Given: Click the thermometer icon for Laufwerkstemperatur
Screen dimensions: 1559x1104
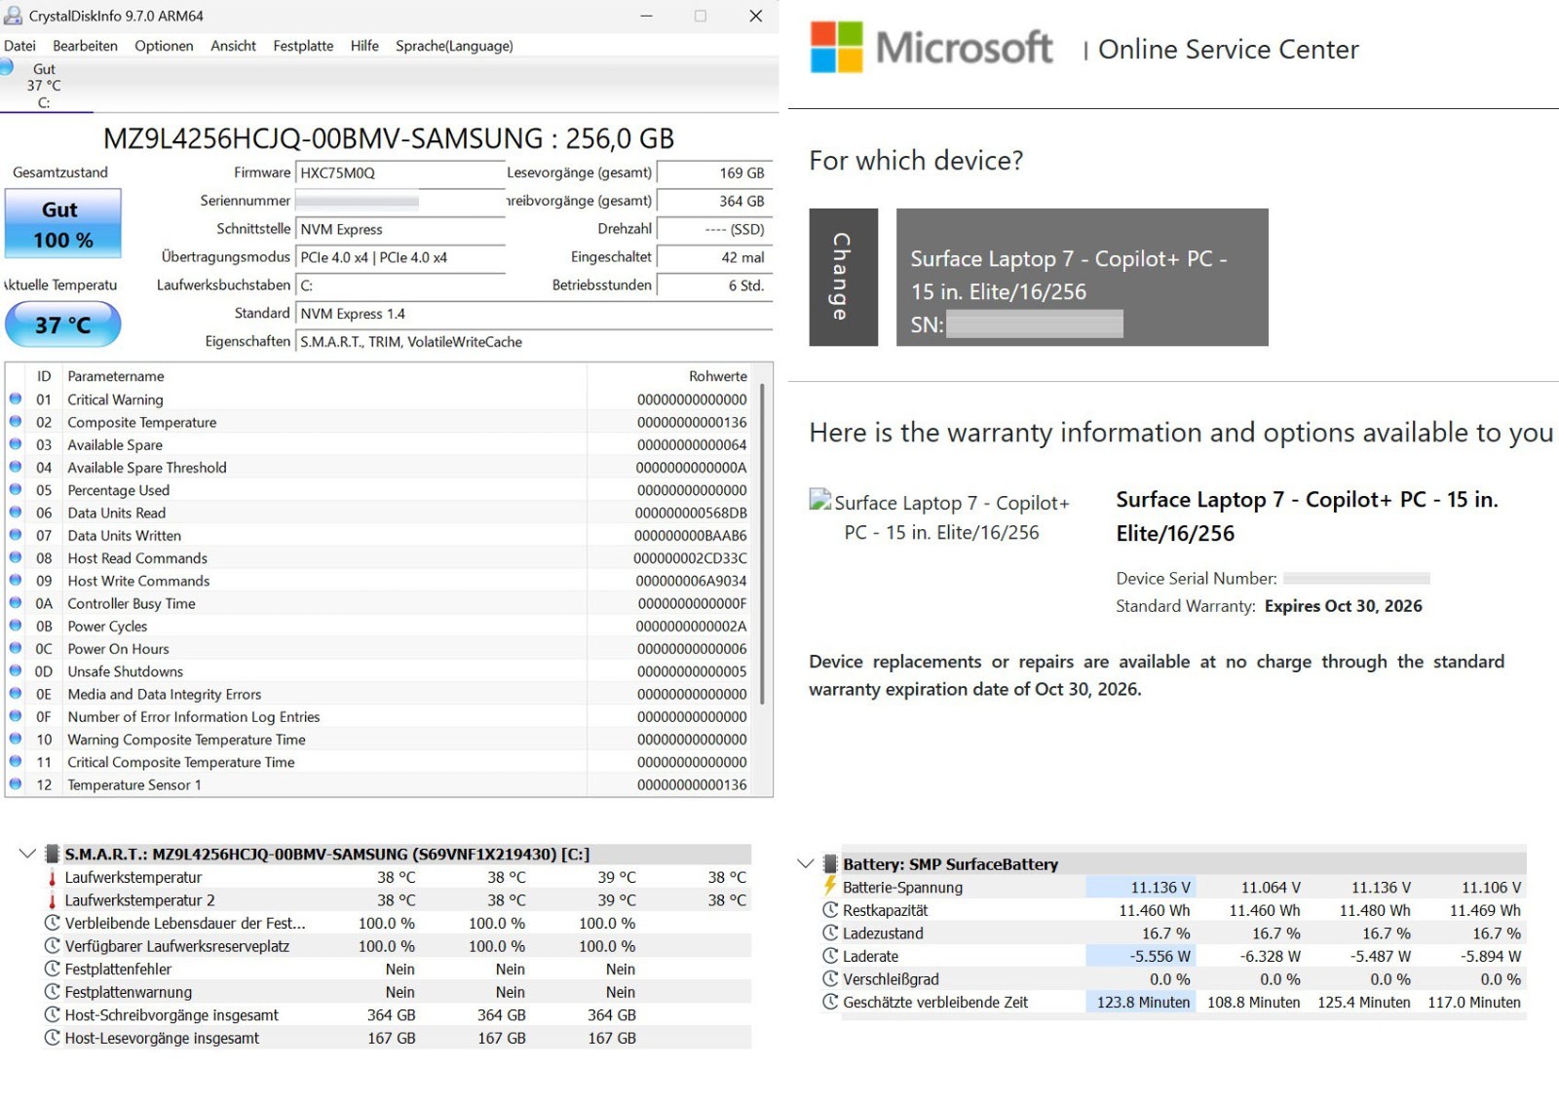Looking at the screenshot, I should [53, 877].
